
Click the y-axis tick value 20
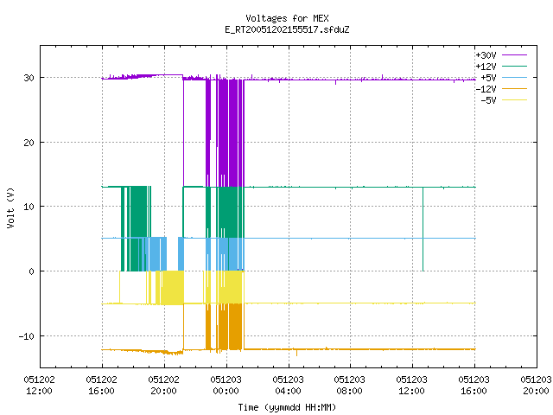(x=29, y=143)
